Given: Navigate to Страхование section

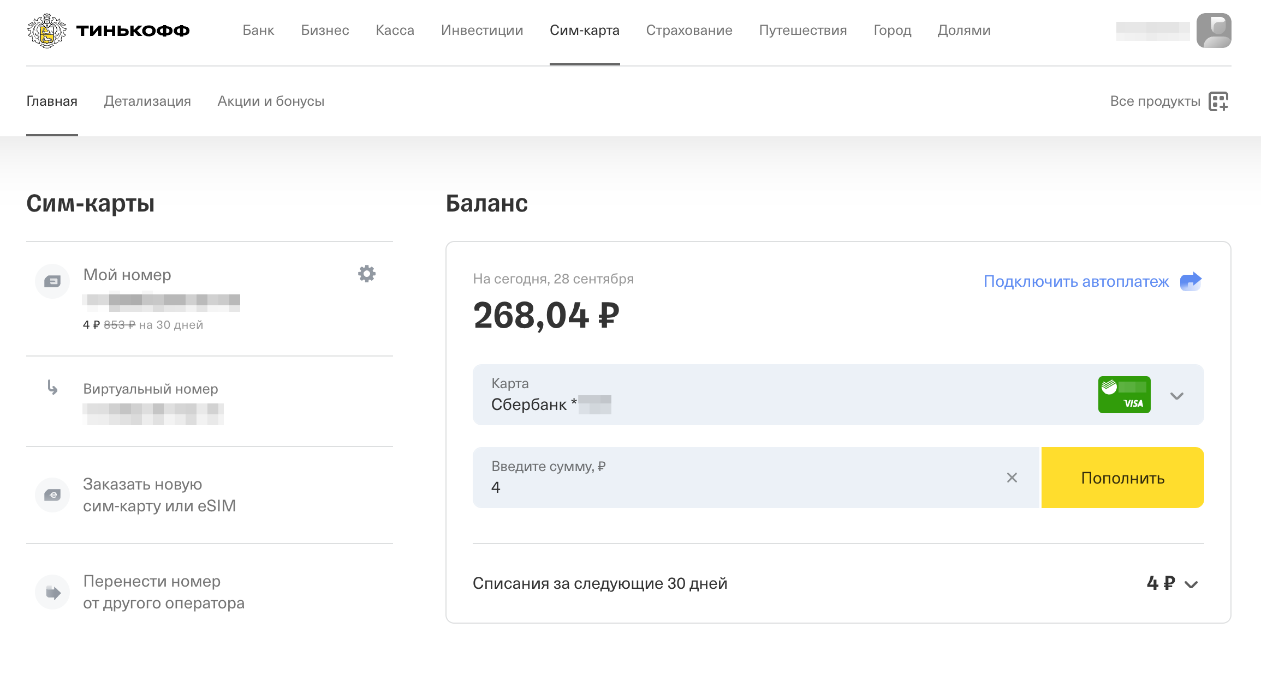Looking at the screenshot, I should (689, 30).
